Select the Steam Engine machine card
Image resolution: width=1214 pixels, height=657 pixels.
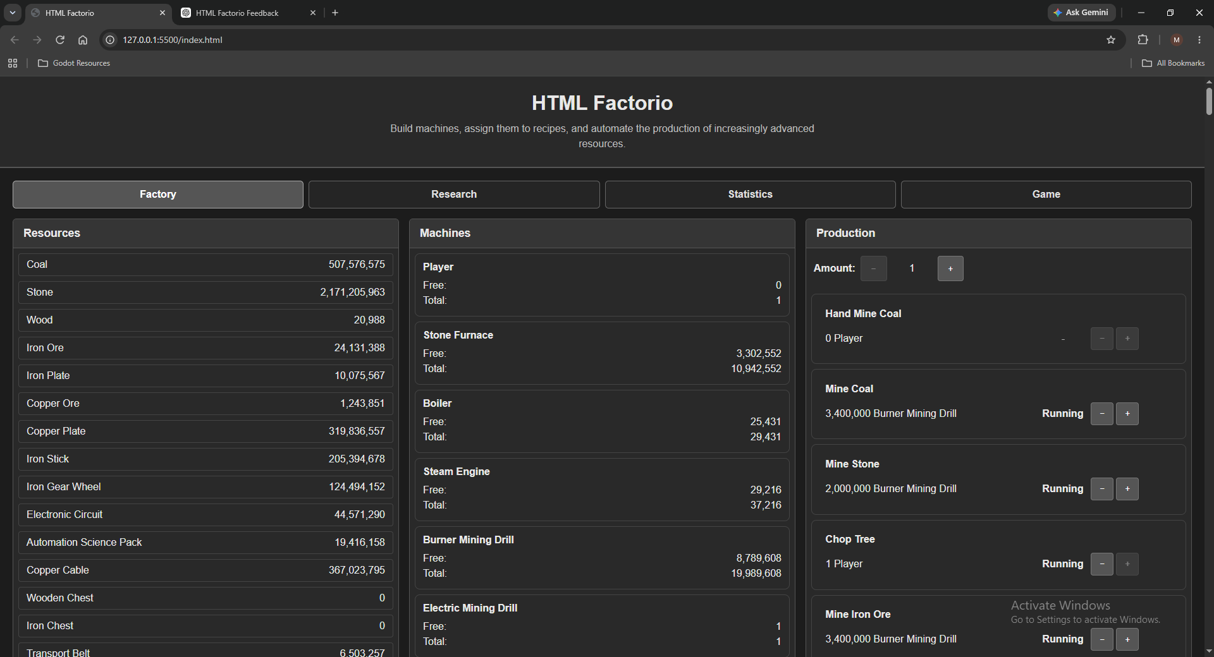602,490
